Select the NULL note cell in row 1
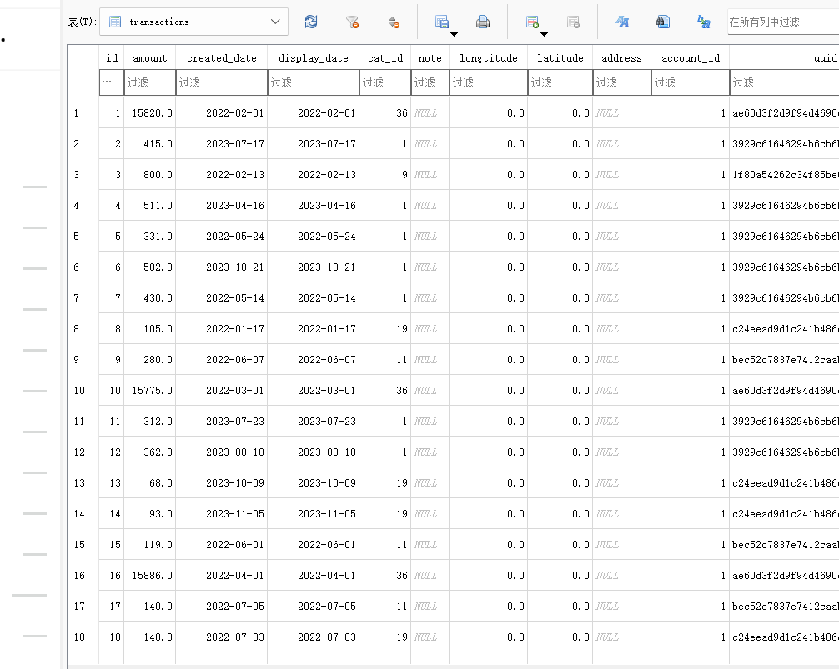This screenshot has height=669, width=839. 430,112
